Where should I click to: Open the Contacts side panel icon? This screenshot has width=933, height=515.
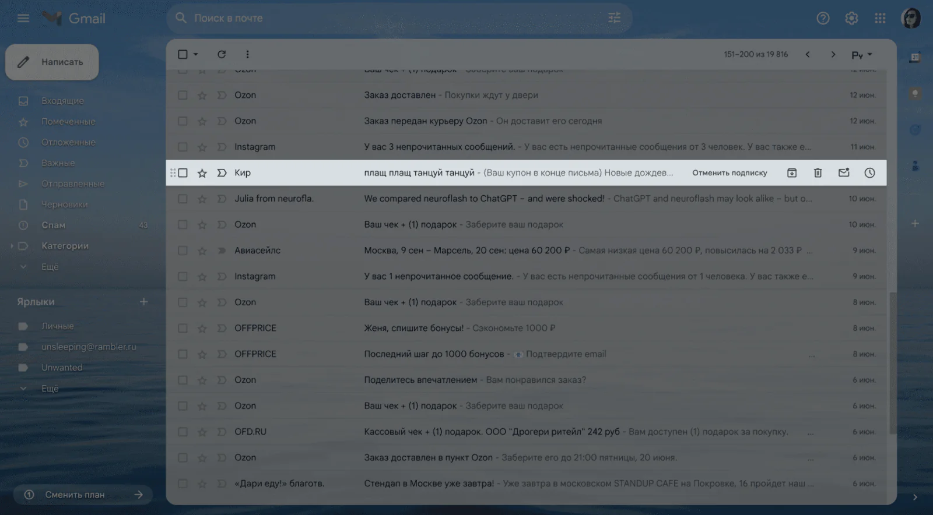coord(915,166)
